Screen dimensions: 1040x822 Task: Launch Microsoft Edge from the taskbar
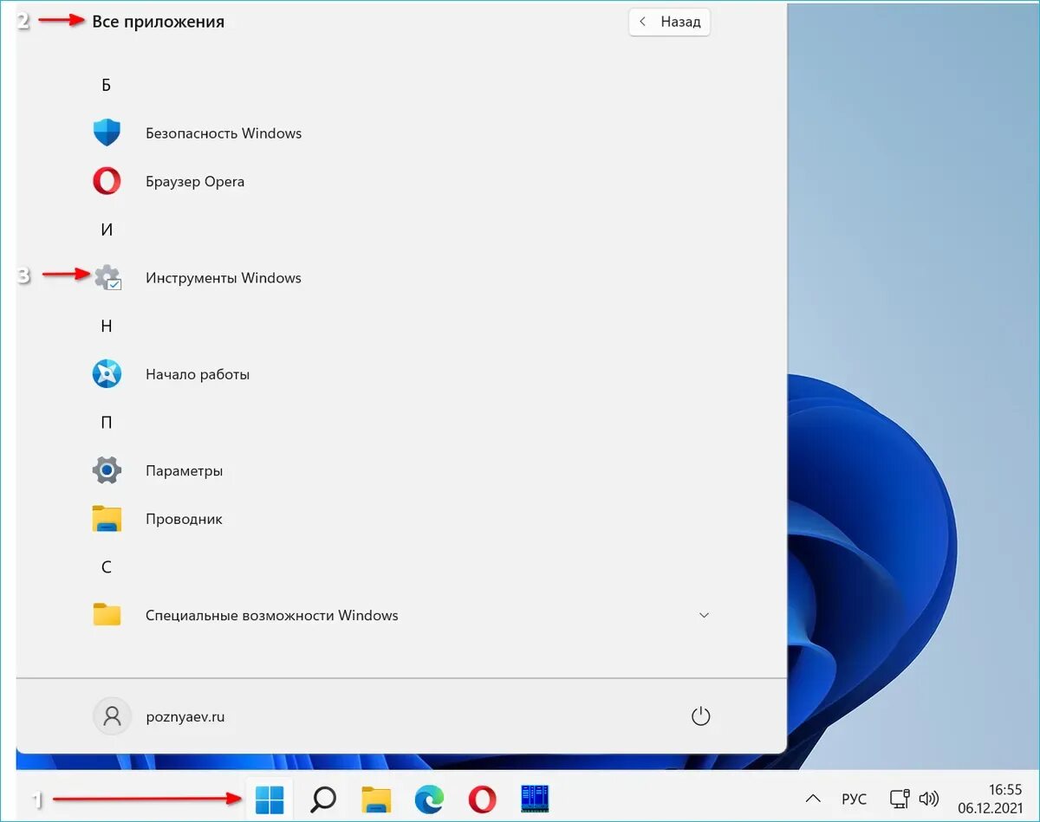(429, 799)
